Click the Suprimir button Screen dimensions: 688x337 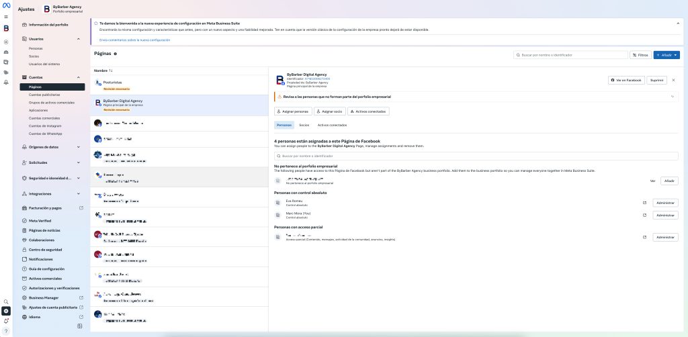[x=656, y=80]
